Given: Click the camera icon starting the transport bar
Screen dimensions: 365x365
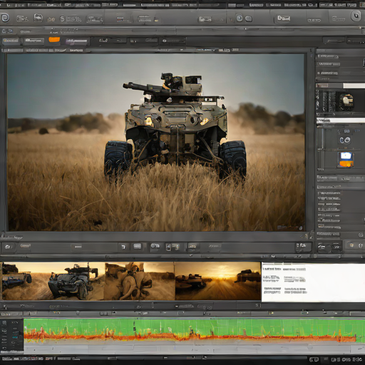Looking at the screenshot, I should pos(8,247).
